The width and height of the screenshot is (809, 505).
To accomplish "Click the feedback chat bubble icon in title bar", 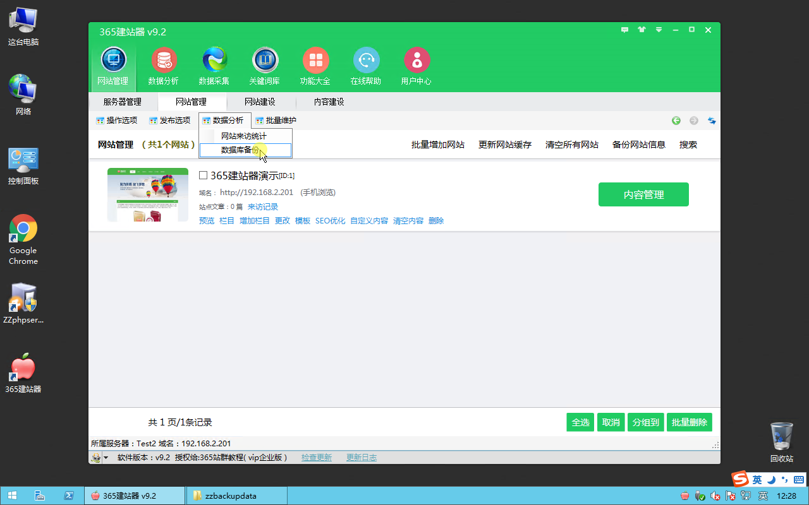I will click(x=625, y=30).
